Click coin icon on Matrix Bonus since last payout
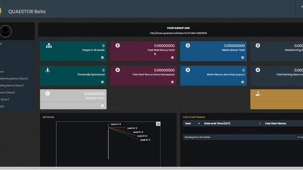This screenshot has height=170, width=303. 187,70
